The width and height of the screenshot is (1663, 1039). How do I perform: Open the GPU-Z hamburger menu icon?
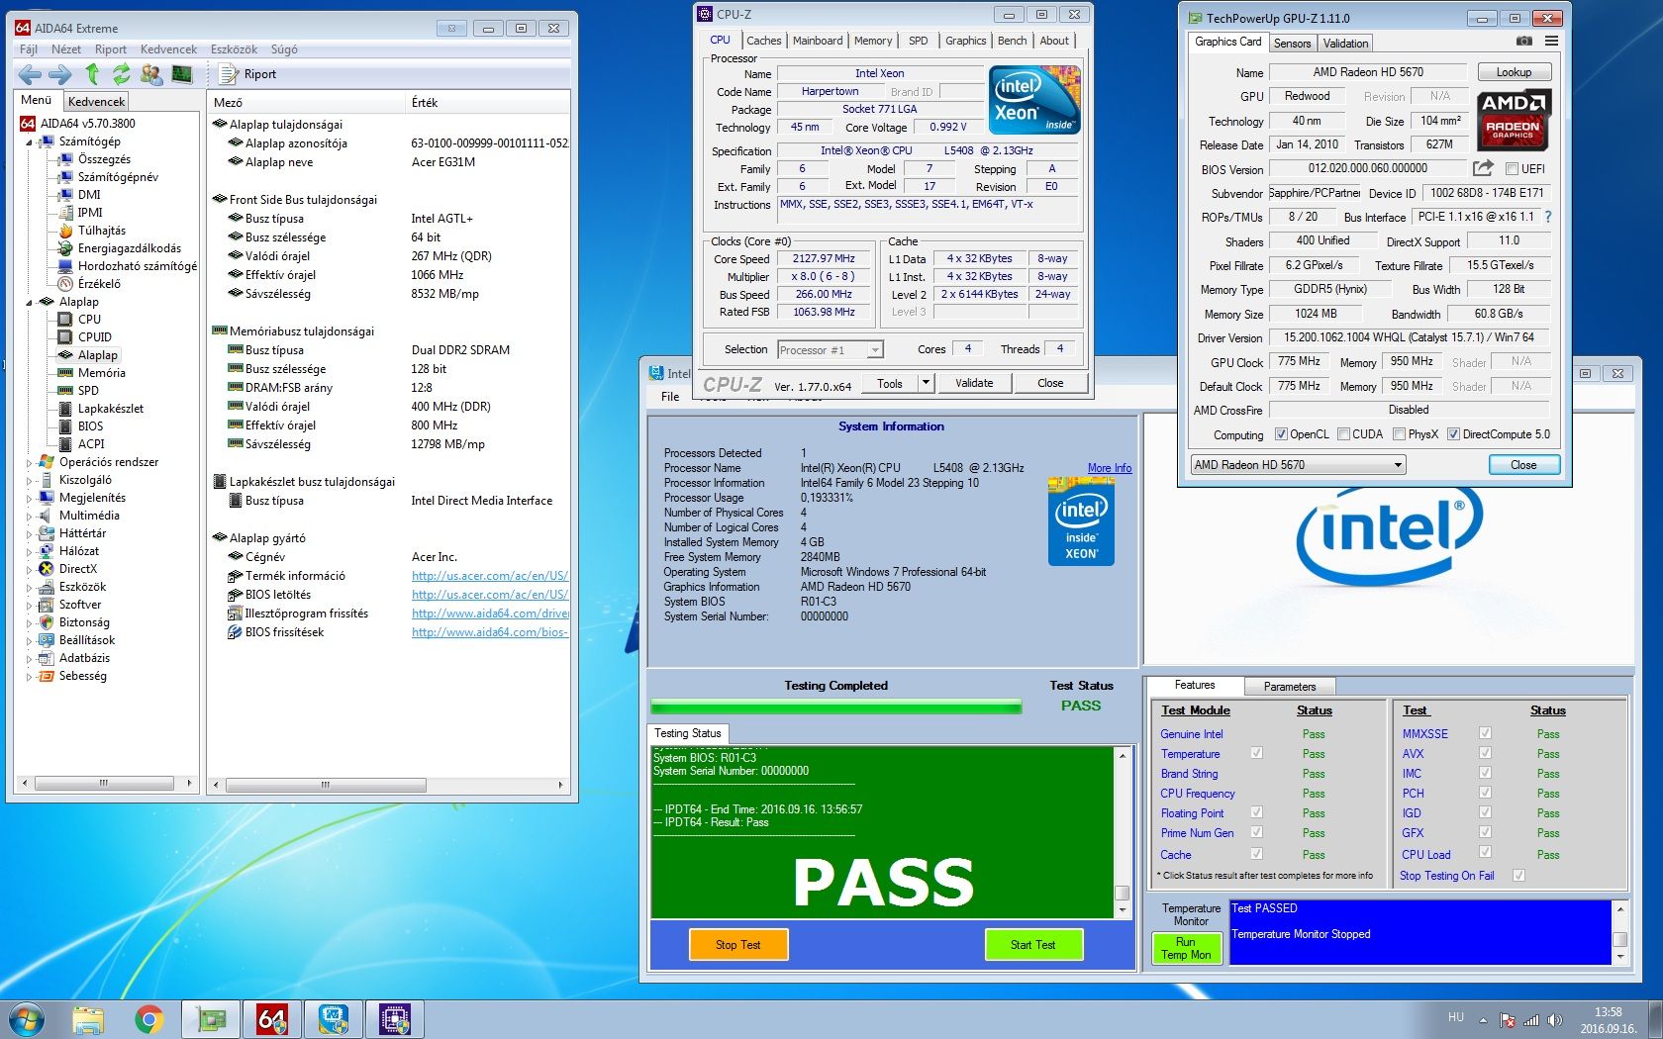click(x=1551, y=42)
